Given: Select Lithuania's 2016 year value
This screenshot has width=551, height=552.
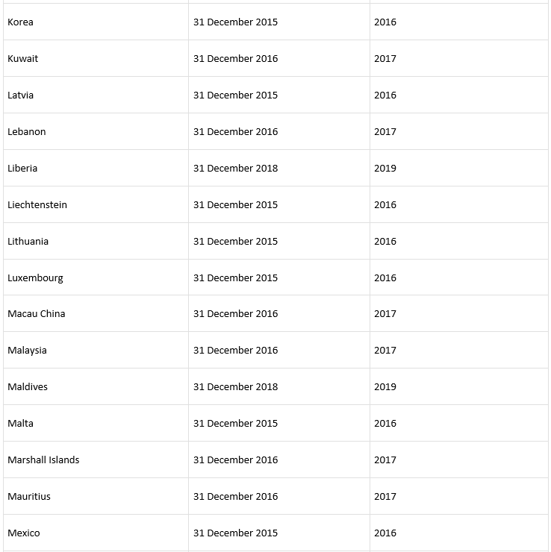Looking at the screenshot, I should click(385, 242).
